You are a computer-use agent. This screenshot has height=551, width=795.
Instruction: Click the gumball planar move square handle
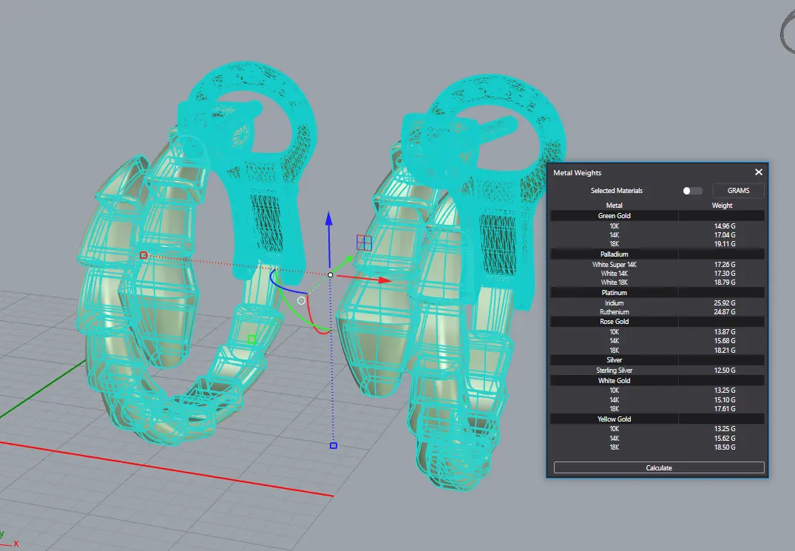coord(364,242)
